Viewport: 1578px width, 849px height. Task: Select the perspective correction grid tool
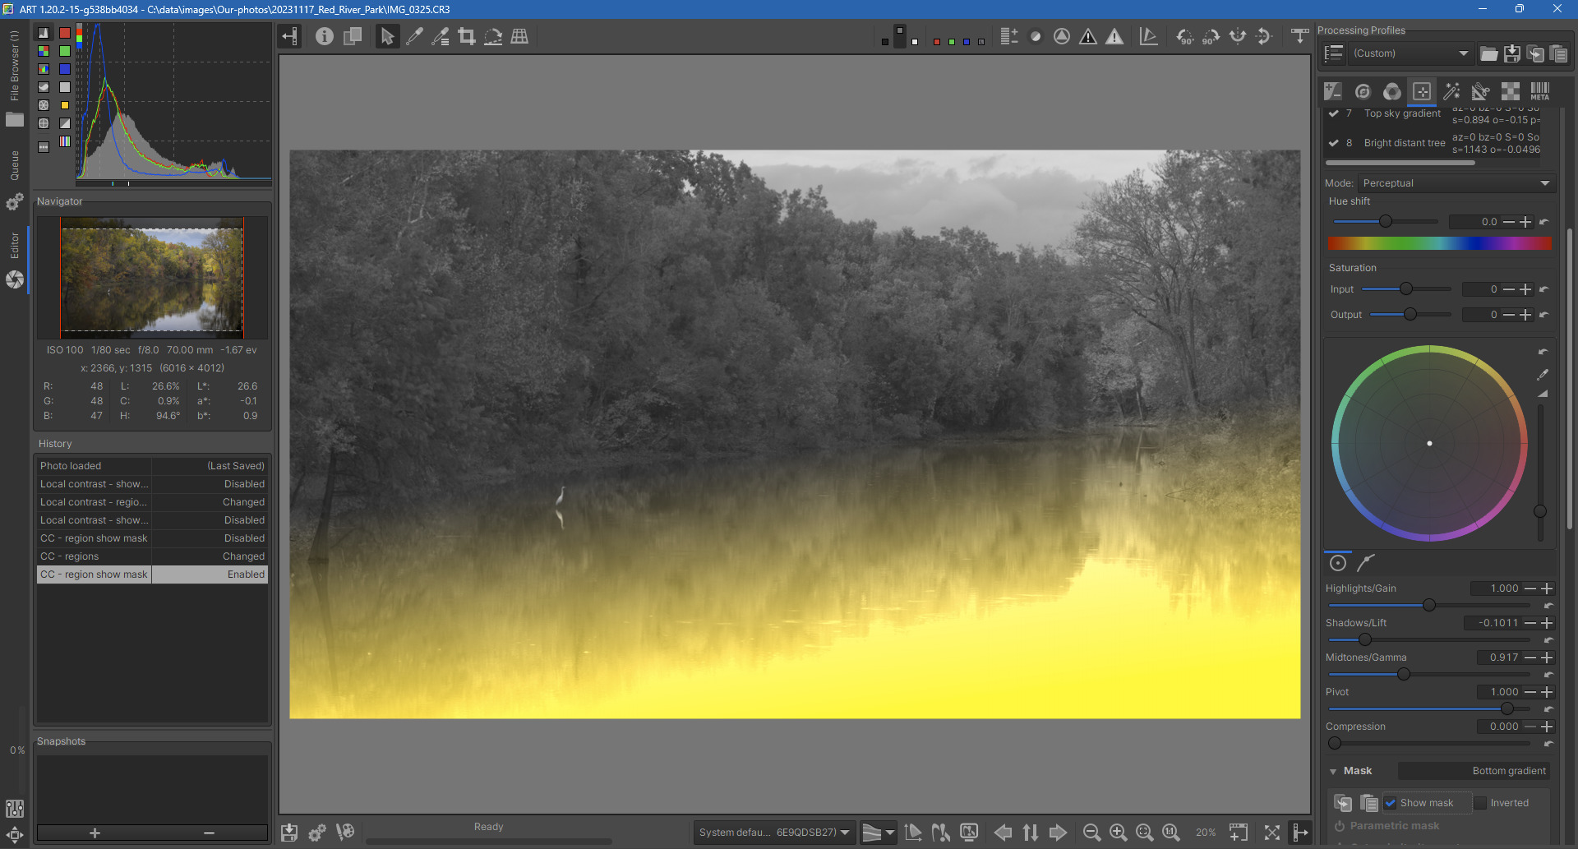[519, 36]
